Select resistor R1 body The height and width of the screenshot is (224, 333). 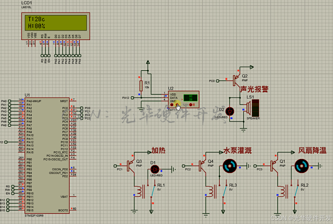(141, 86)
